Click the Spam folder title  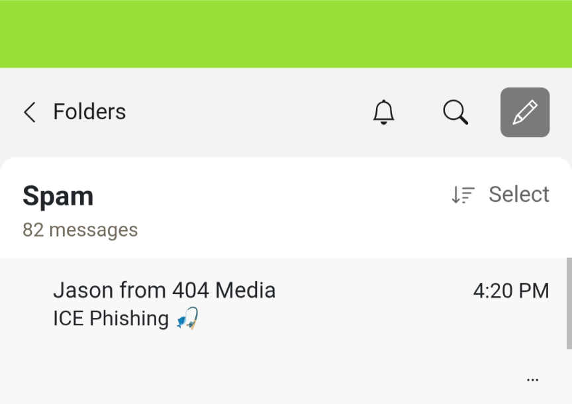(58, 196)
